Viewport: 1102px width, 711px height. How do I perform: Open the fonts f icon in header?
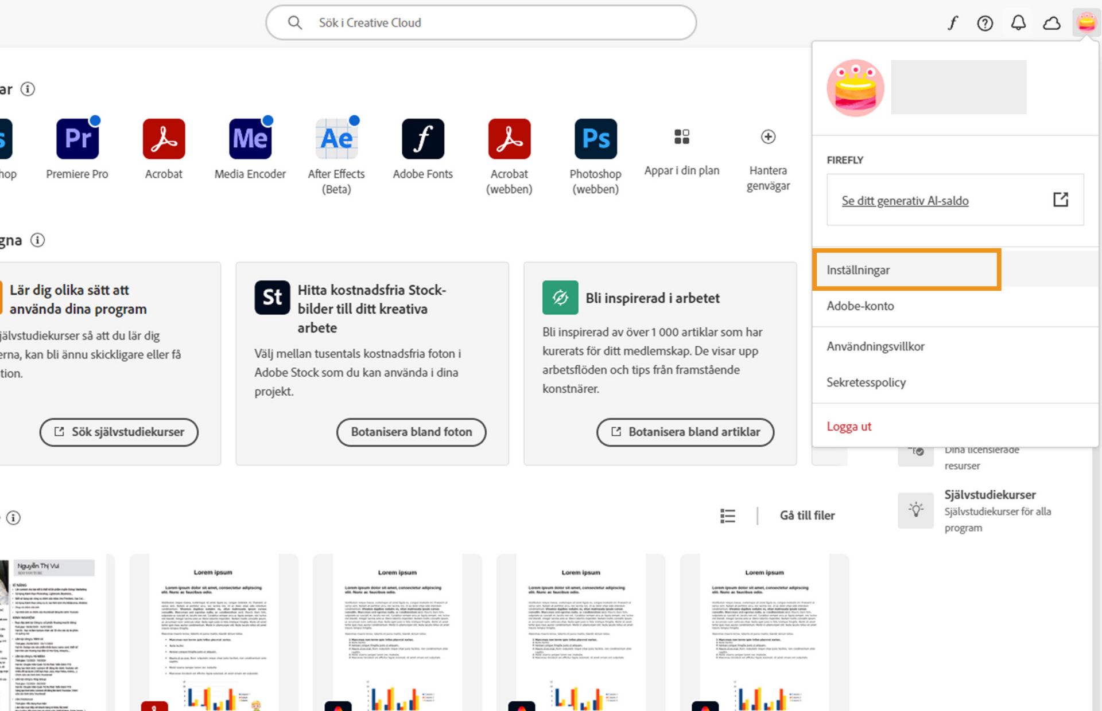point(952,23)
